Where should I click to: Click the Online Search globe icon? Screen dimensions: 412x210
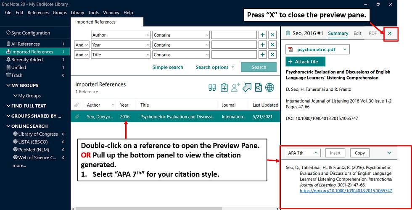[x=269, y=87]
